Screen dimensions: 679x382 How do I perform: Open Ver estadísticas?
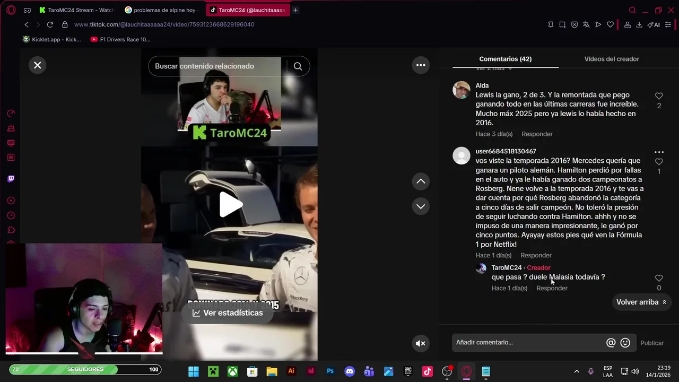(228, 313)
